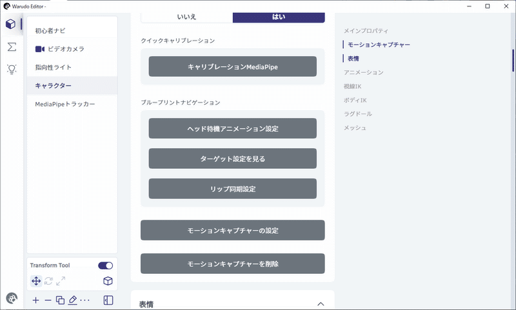Click ターゲット設定を見る button
516x310 pixels.
pos(233,159)
